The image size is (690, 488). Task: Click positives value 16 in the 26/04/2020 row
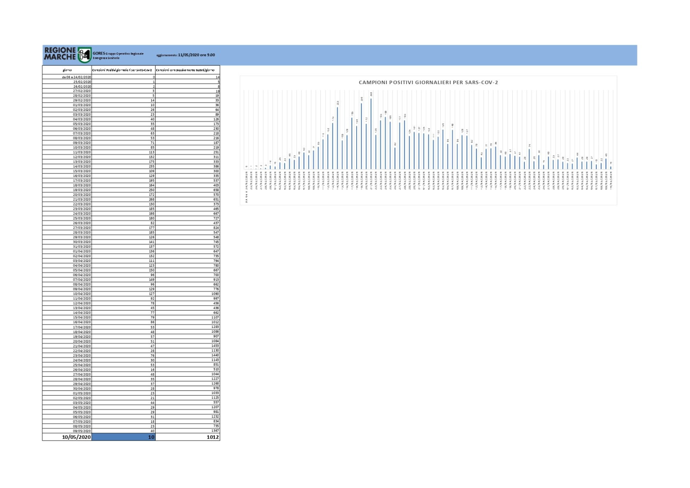(123, 370)
